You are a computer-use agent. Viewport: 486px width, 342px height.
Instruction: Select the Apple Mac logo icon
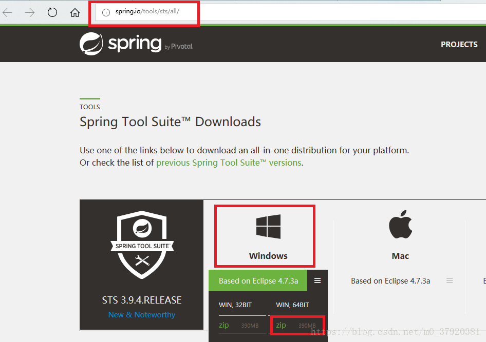tap(400, 225)
